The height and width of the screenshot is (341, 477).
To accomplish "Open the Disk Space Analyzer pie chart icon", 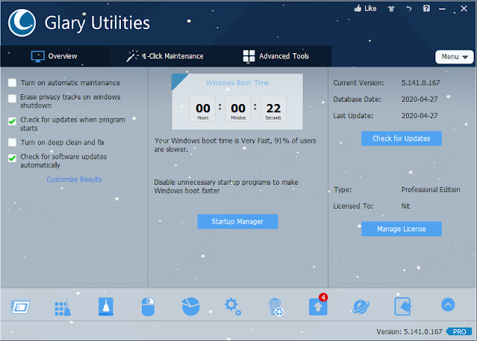I will coord(191,307).
